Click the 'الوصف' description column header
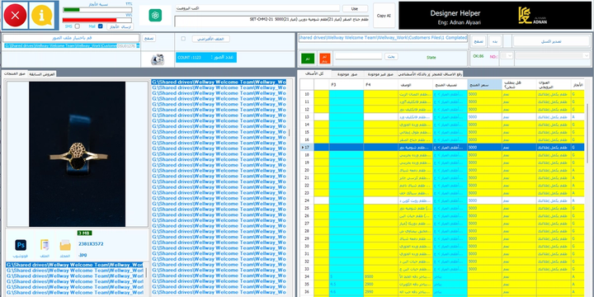The height and width of the screenshot is (297, 594). point(416,84)
